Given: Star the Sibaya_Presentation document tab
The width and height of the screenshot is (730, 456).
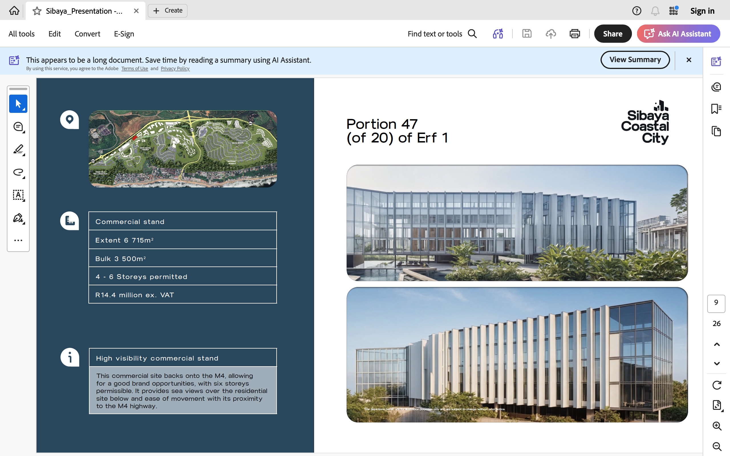Looking at the screenshot, I should (x=37, y=11).
